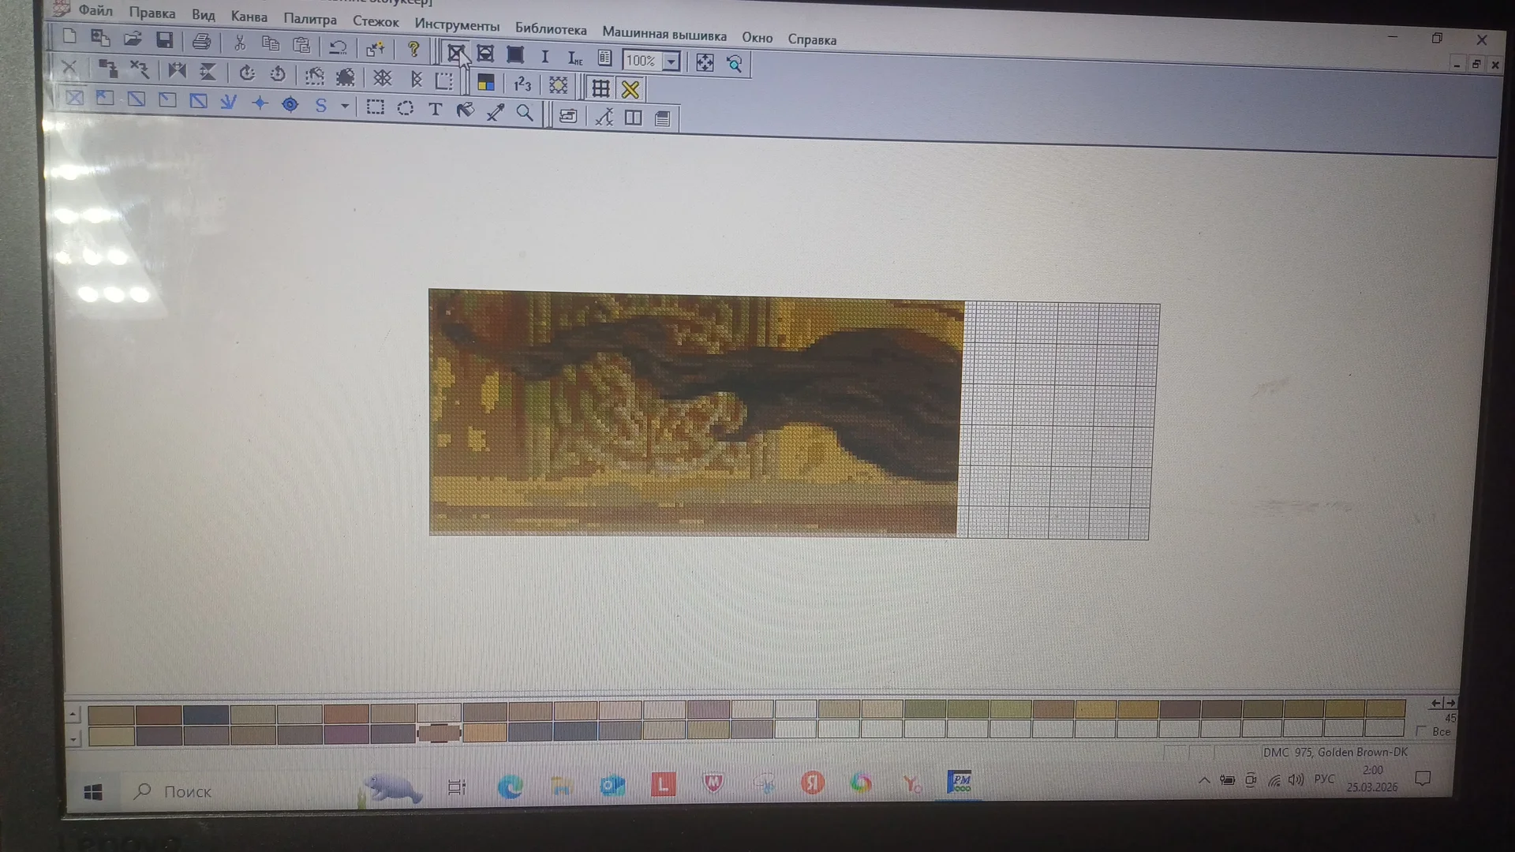Click the Save diskette icon
The width and height of the screenshot is (1515, 852).
click(x=164, y=40)
